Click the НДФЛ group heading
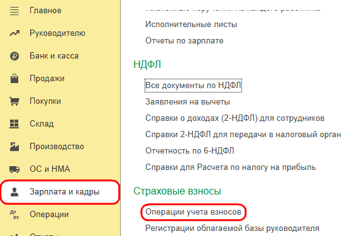 [x=147, y=65]
